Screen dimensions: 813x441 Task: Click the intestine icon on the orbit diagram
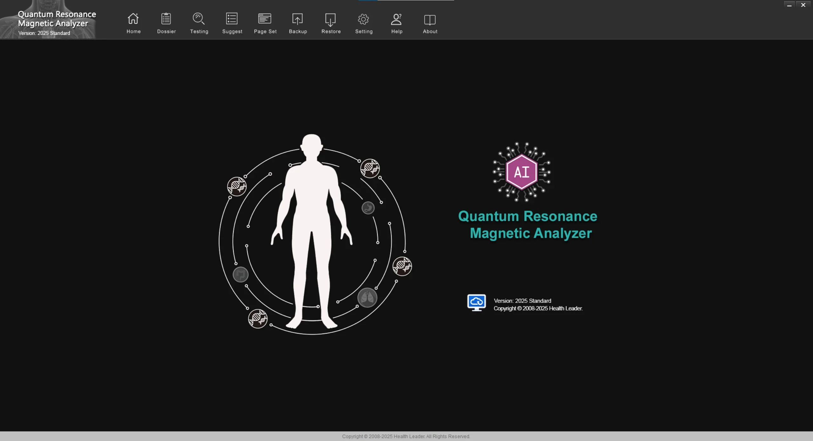240,274
